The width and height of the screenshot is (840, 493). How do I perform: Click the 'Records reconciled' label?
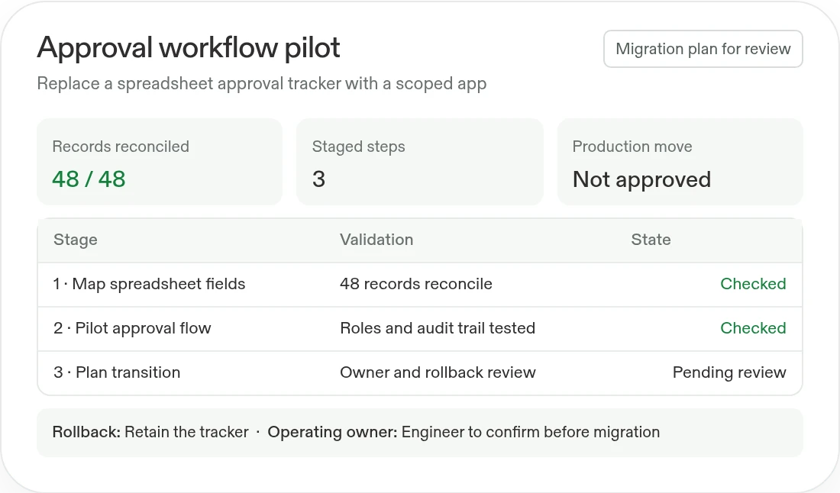(121, 146)
